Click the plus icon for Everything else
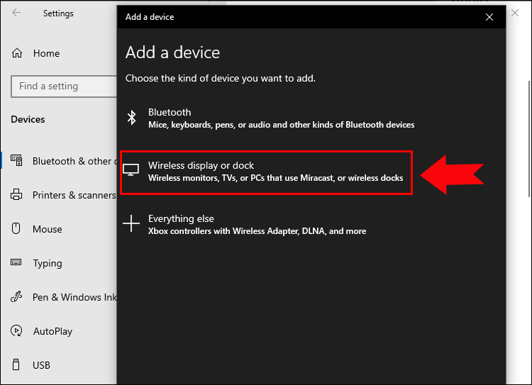 click(131, 224)
